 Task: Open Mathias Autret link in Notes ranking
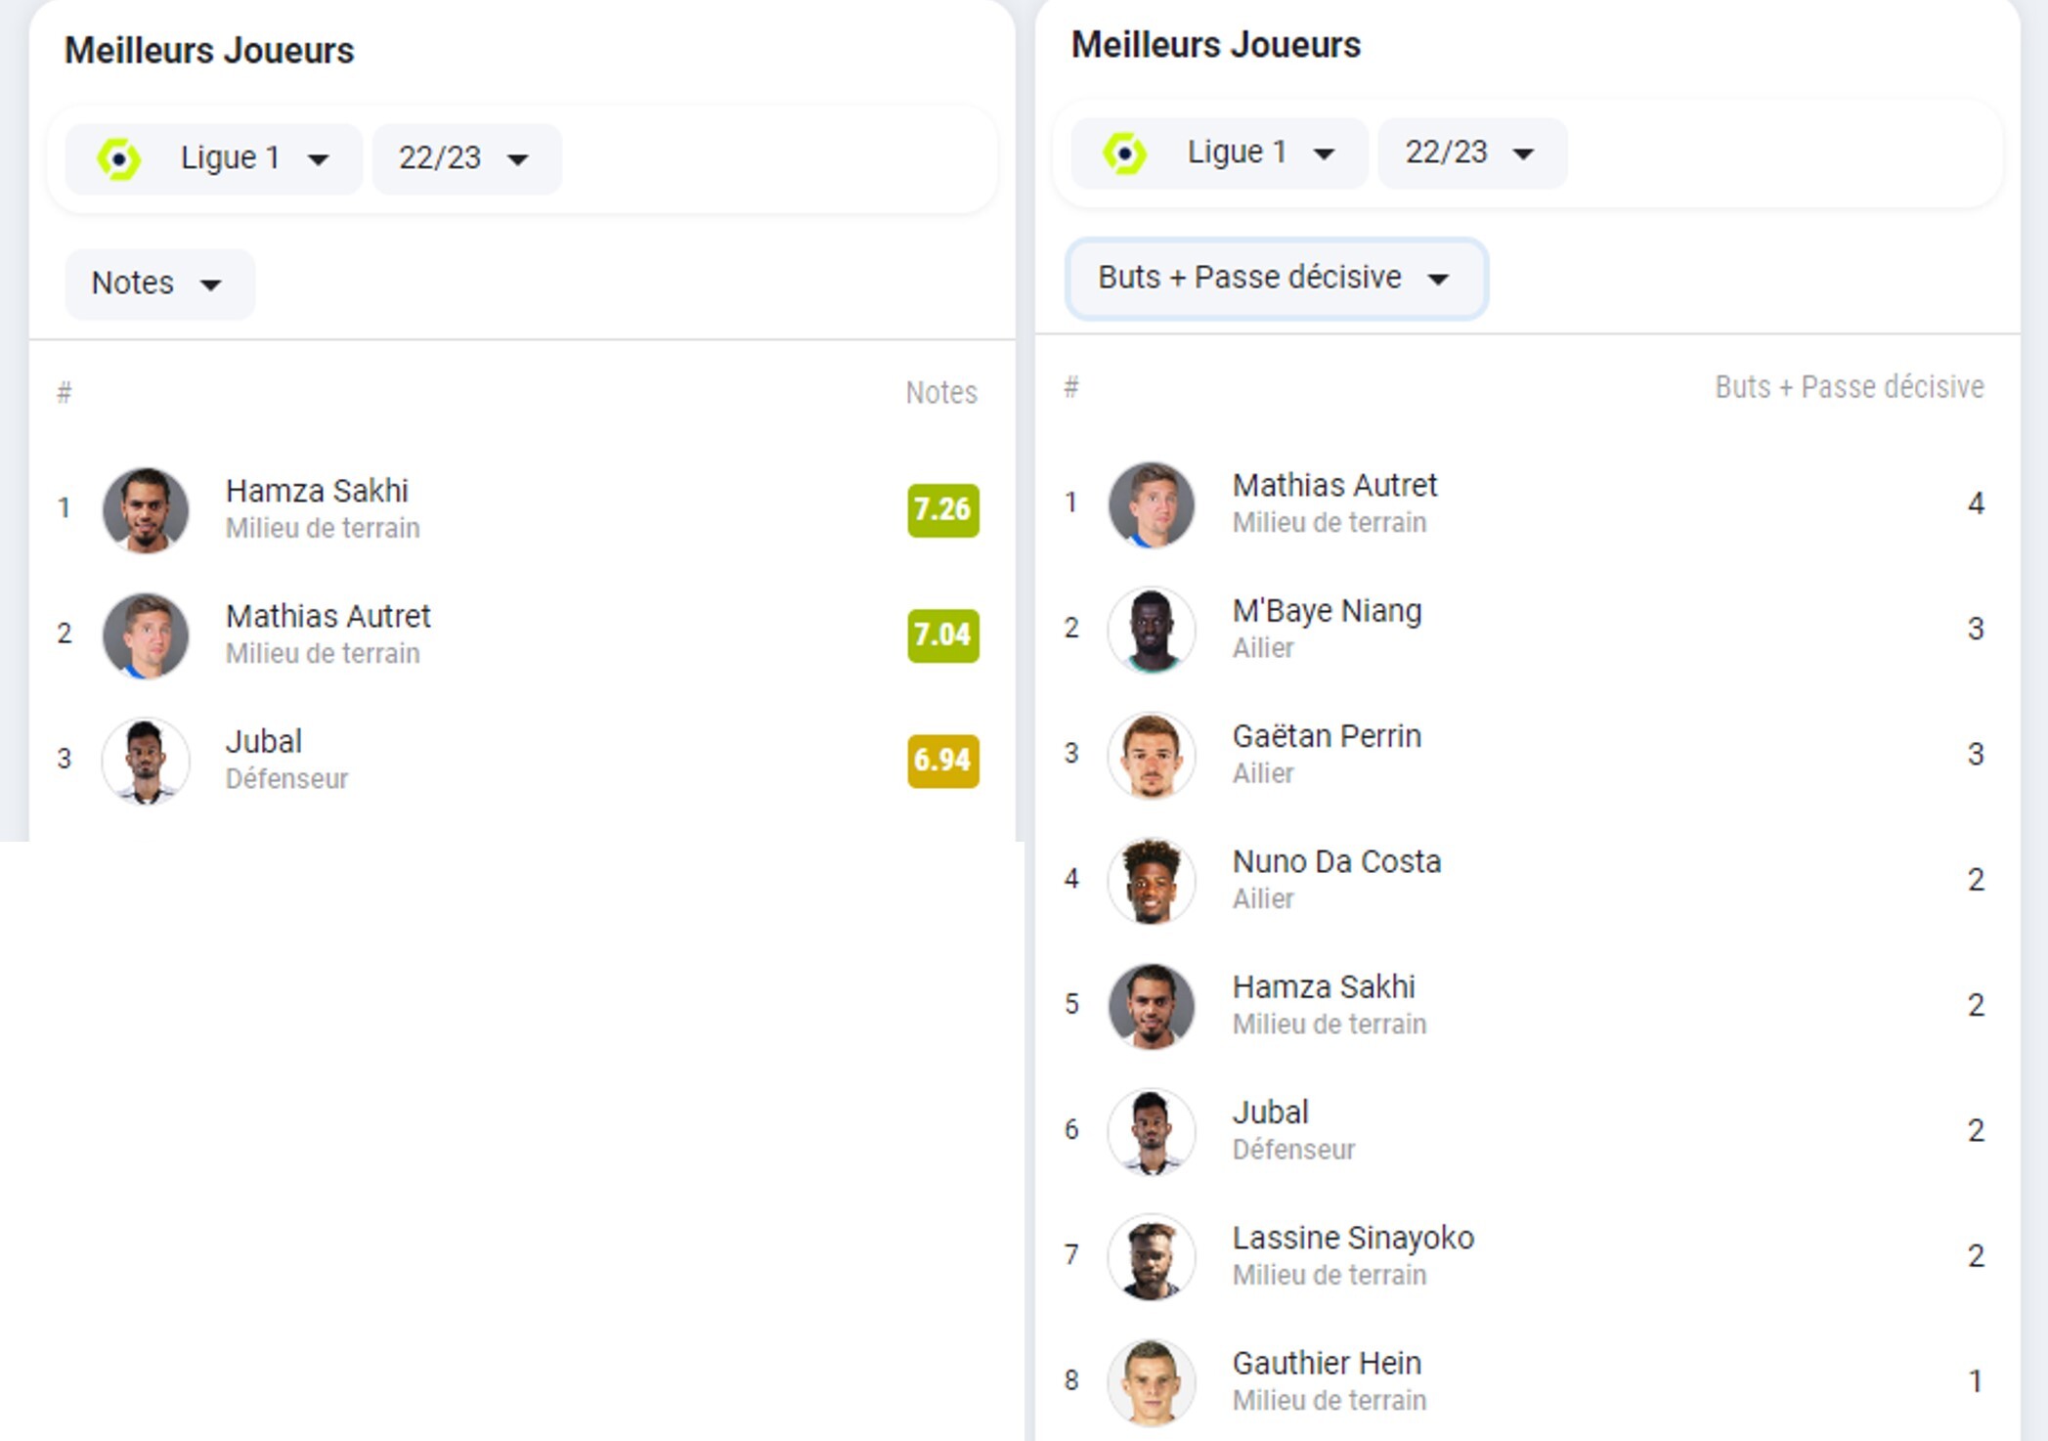(x=327, y=617)
